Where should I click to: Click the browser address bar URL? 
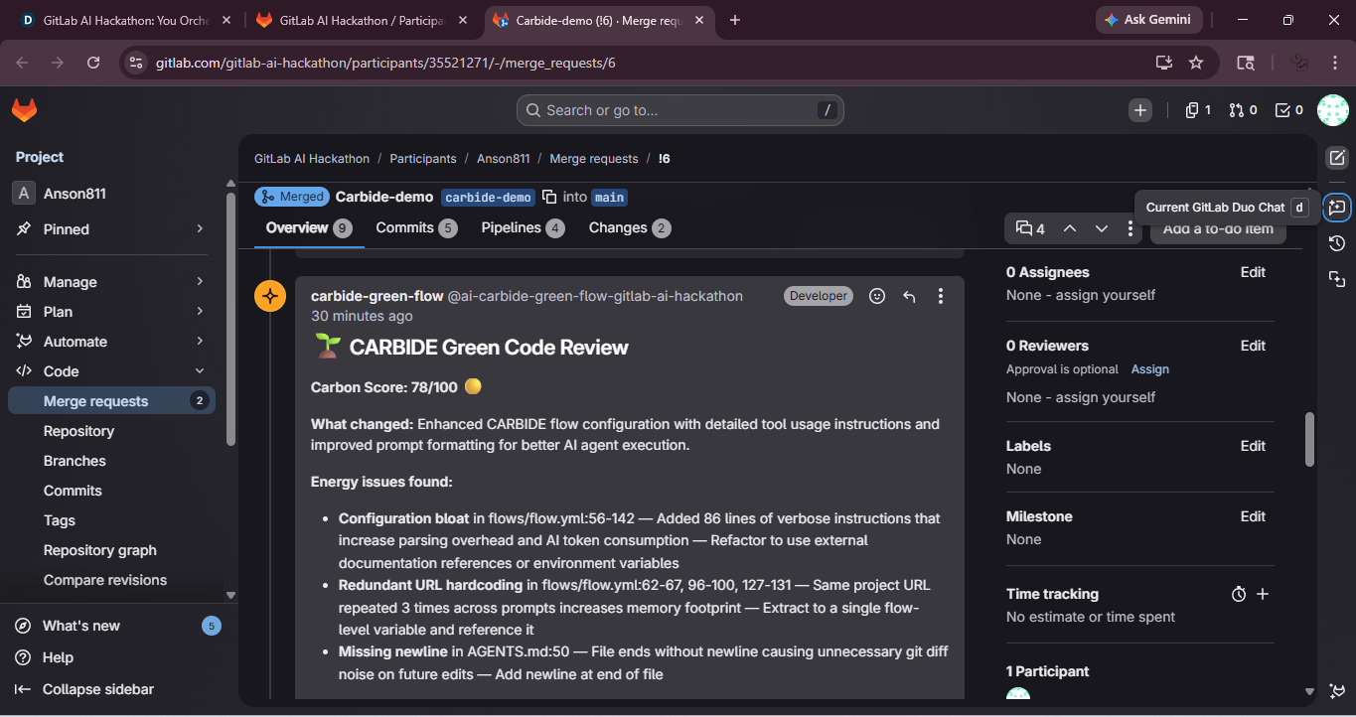(x=385, y=63)
